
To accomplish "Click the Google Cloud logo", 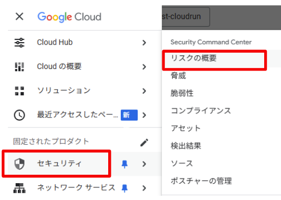I will [x=69, y=17].
